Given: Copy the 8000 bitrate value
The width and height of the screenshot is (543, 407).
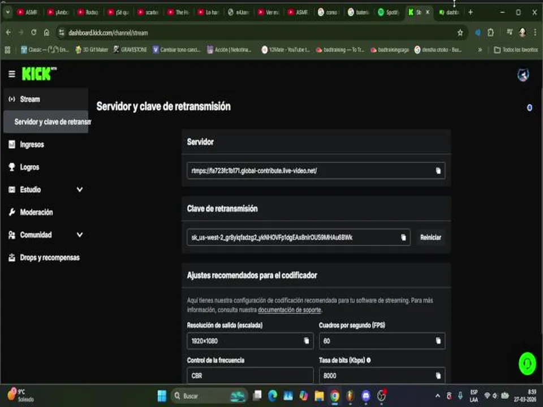Looking at the screenshot, I should tap(438, 376).
